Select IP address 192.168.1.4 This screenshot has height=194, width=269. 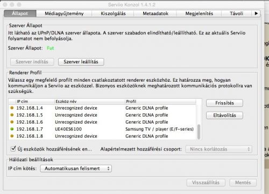30,108
